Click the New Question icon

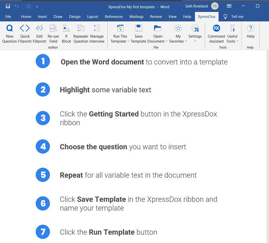coord(10,28)
